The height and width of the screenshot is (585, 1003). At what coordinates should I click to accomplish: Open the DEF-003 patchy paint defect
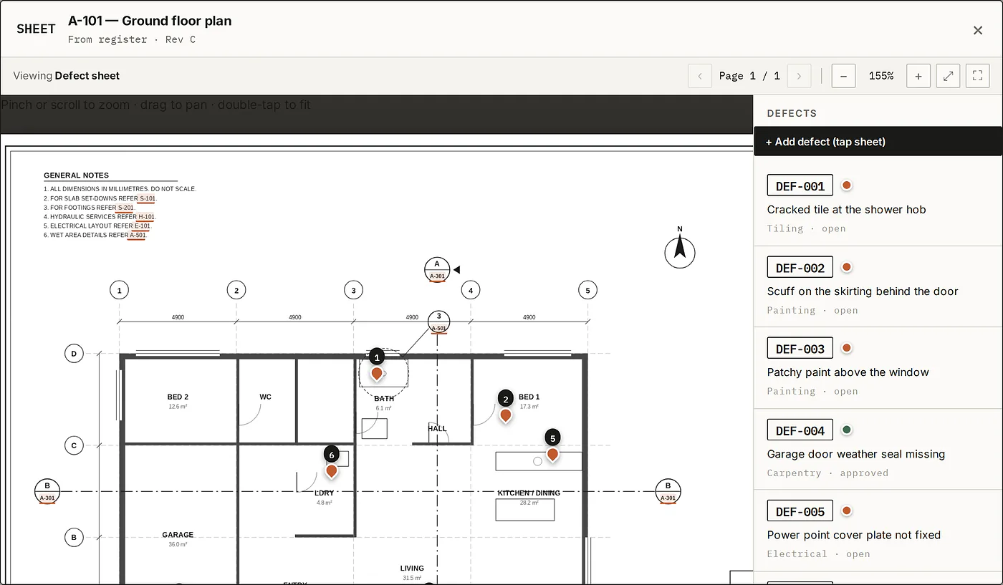pos(878,368)
